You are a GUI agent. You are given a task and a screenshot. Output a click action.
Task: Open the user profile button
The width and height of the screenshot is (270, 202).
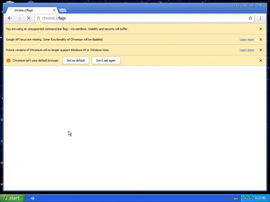237,5
